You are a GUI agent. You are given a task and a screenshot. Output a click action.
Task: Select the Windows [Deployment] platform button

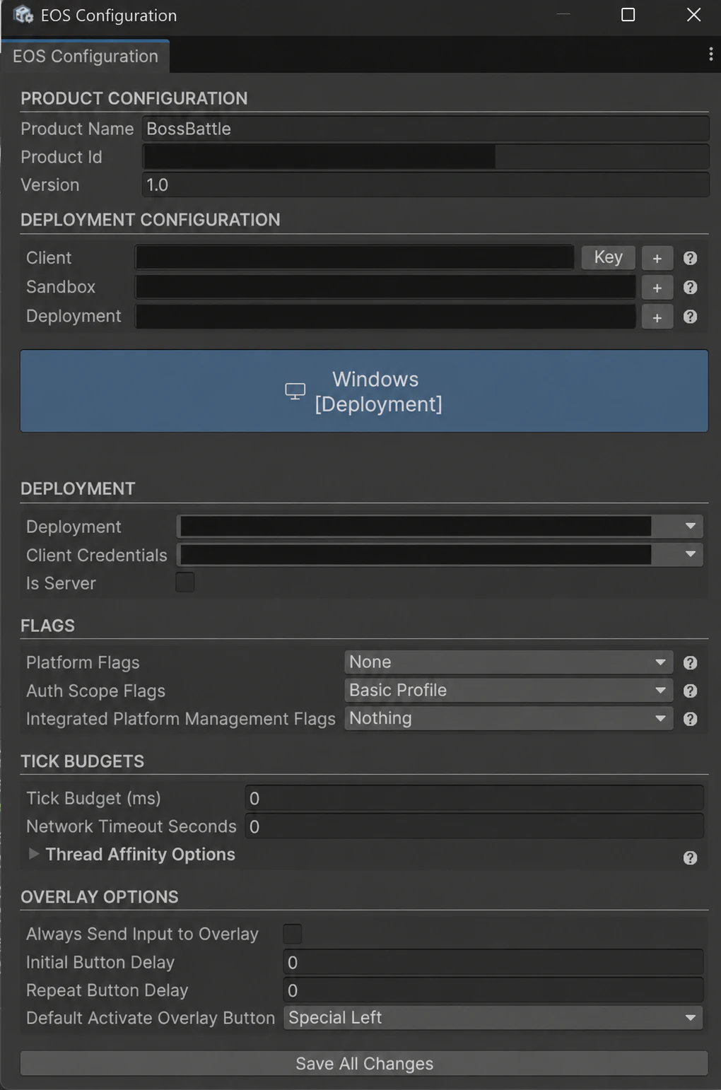pyautogui.click(x=364, y=391)
